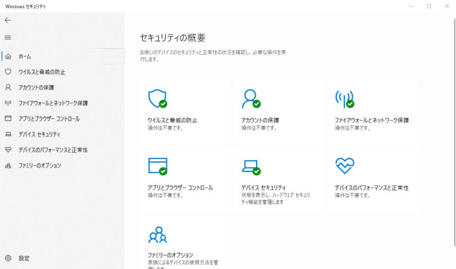The height and width of the screenshot is (269, 456).
Task: Click the family icon for ファミリーのオプション in sidebar
Action: pyautogui.click(x=8, y=166)
